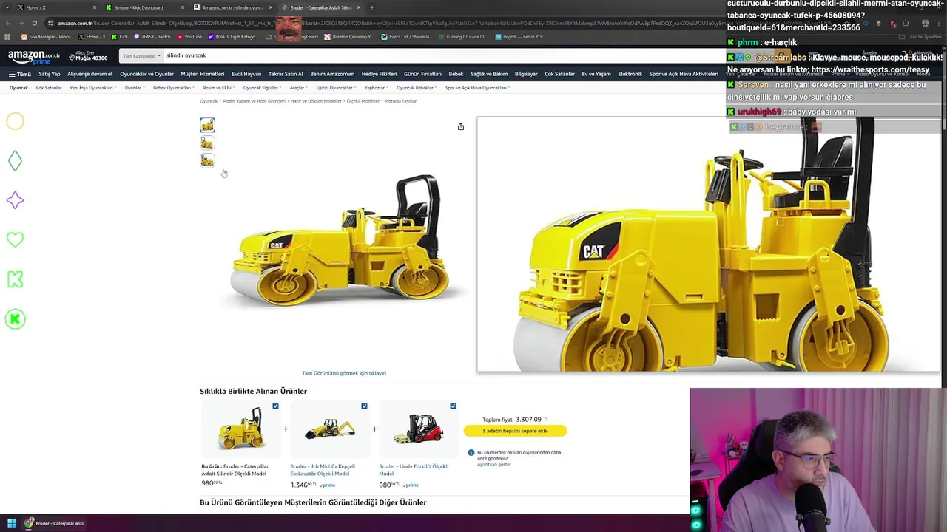Open the YouTube bookmark
947x532 pixels.
tap(189, 36)
